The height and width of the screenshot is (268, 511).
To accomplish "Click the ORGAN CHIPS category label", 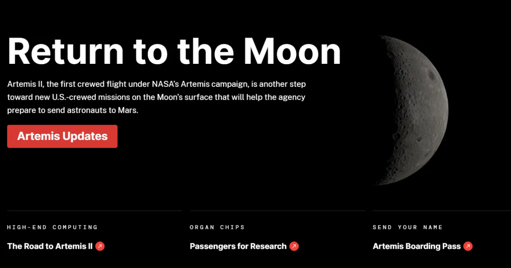I will (217, 227).
